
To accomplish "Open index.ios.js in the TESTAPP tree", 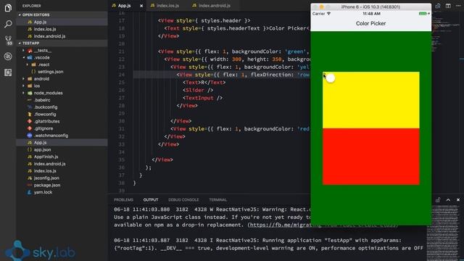I will pyautogui.click(x=45, y=171).
